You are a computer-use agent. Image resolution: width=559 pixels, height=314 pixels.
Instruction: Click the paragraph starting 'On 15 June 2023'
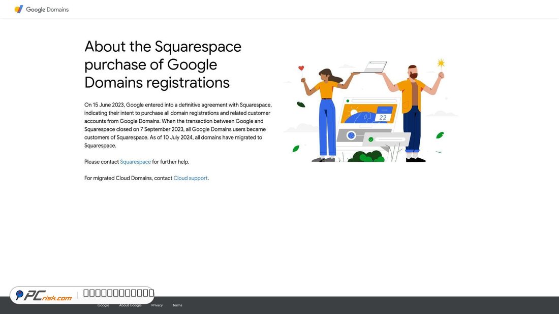[x=178, y=125]
